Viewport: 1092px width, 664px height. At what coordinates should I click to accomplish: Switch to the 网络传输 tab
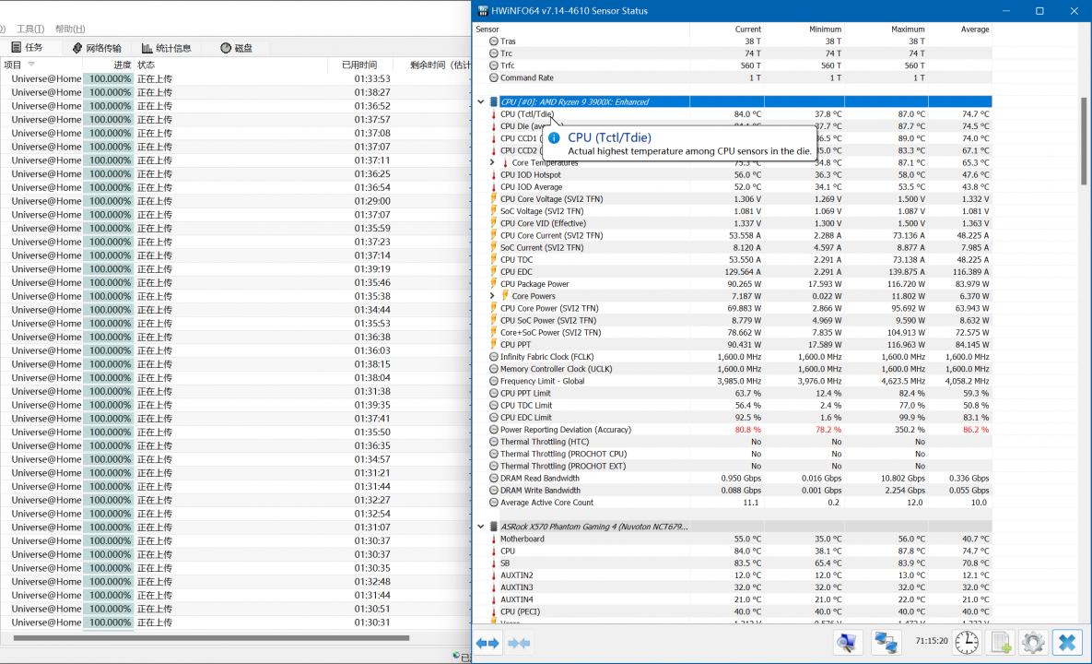[97, 47]
